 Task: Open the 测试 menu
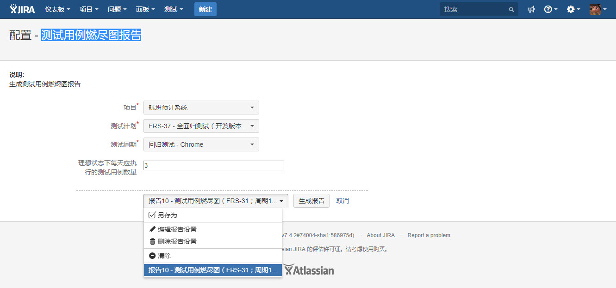click(174, 9)
